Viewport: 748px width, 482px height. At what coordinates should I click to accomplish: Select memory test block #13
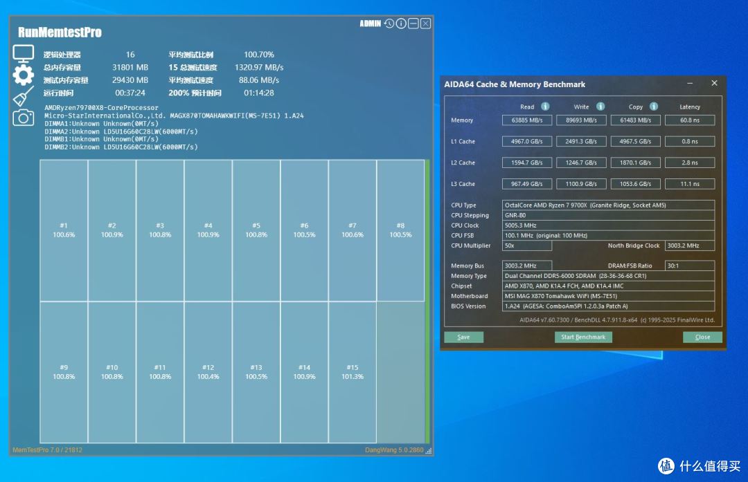[x=256, y=372]
